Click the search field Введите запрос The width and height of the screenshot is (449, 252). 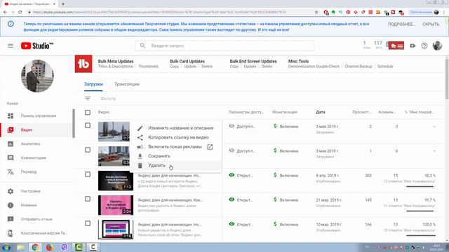click(x=224, y=45)
